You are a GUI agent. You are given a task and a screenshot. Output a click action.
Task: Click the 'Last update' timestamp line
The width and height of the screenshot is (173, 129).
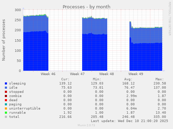[x=129, y=121]
